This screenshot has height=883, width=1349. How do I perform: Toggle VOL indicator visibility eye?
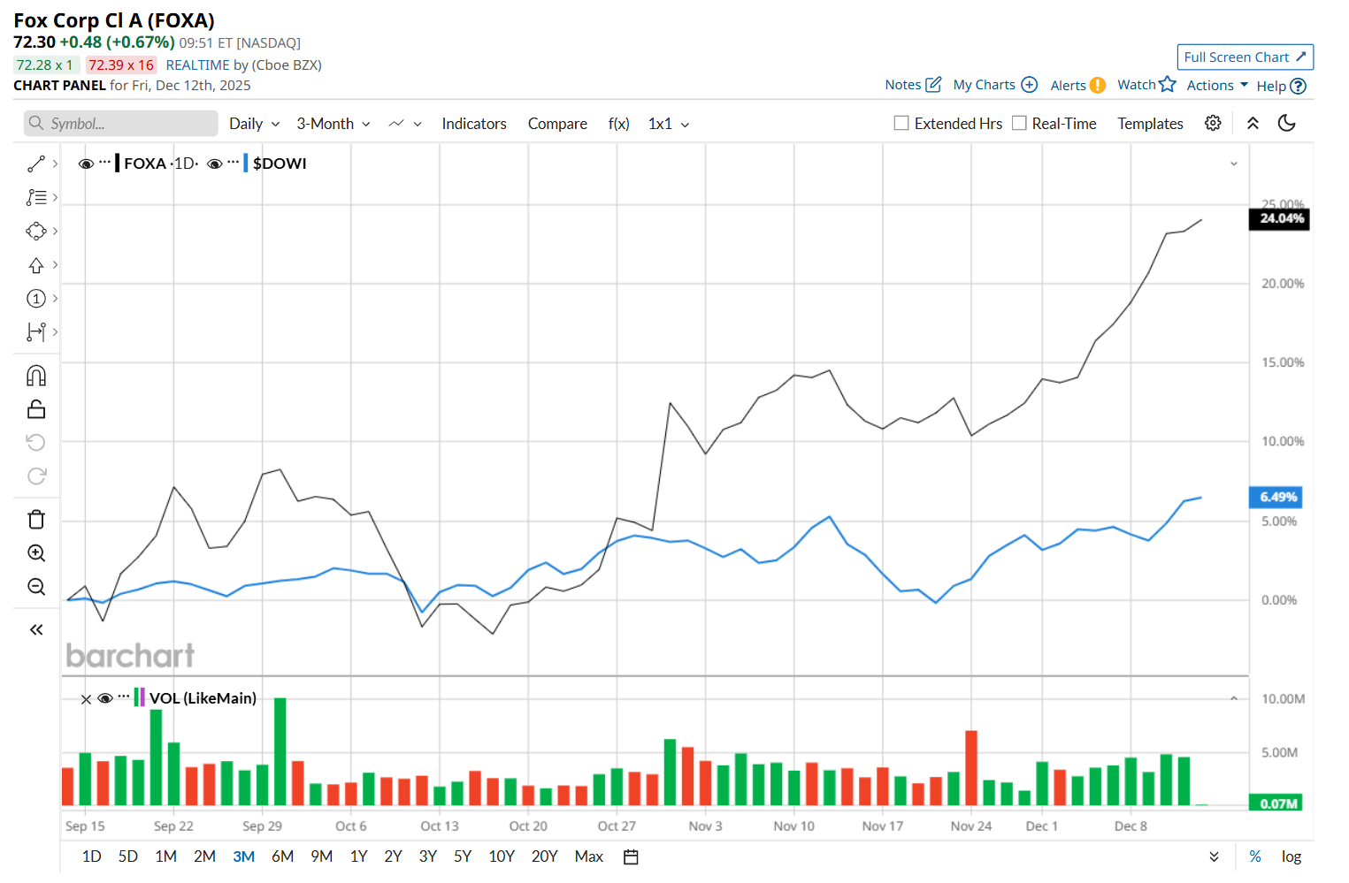click(105, 698)
